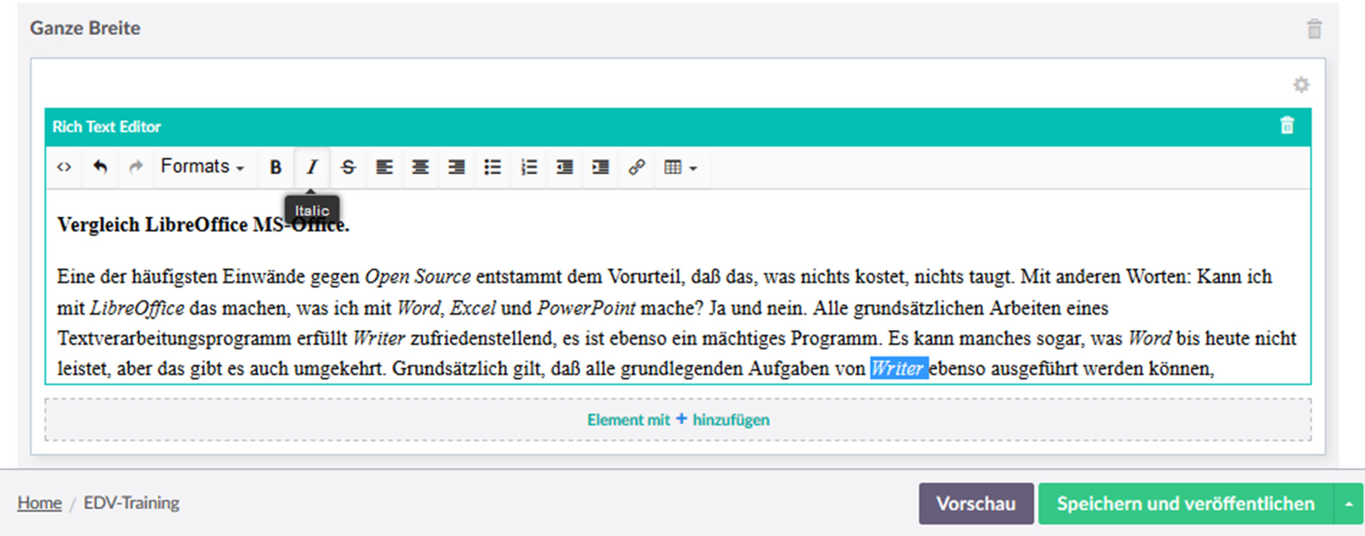Expand the save options arrow

tap(1349, 504)
